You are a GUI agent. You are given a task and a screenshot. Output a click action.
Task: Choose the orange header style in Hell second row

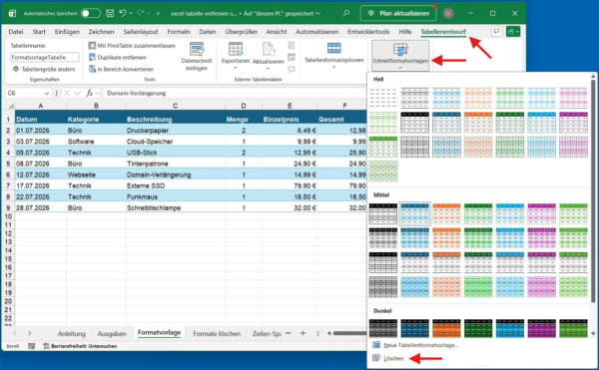(478, 122)
